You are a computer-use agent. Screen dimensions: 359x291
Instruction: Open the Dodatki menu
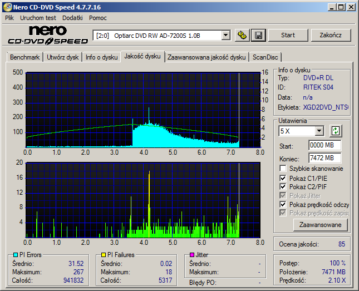pyautogui.click(x=72, y=18)
